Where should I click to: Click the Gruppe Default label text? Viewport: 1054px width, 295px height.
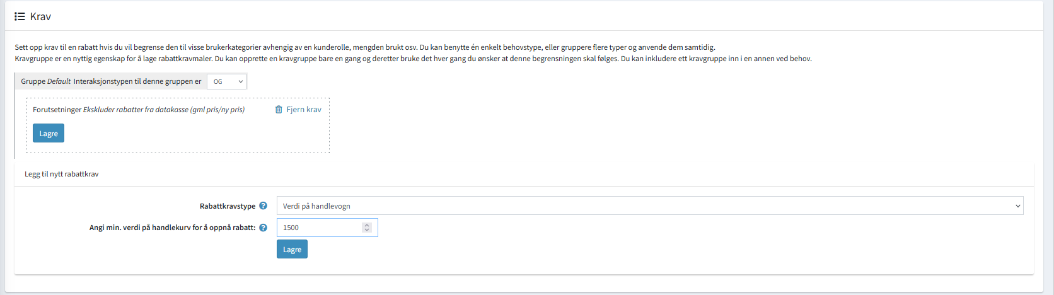[45, 81]
